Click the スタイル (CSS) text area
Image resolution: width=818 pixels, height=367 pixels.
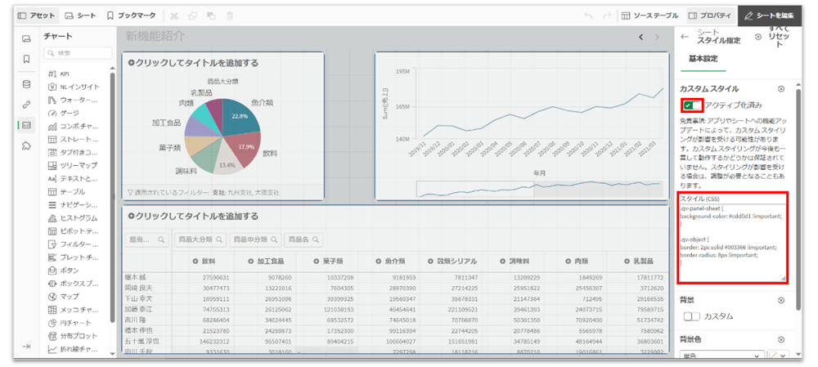tap(731, 239)
